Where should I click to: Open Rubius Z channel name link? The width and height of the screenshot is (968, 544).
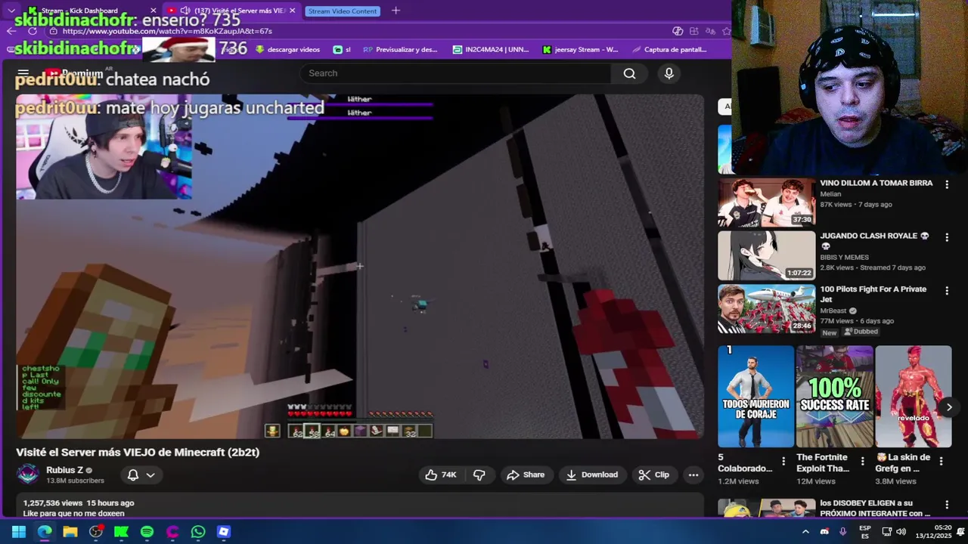[x=64, y=470]
